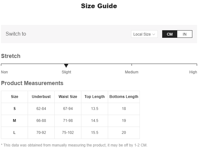The width and height of the screenshot is (198, 149).
Task: Click the Local Size dropdown chevron arrow
Action: 154,34
